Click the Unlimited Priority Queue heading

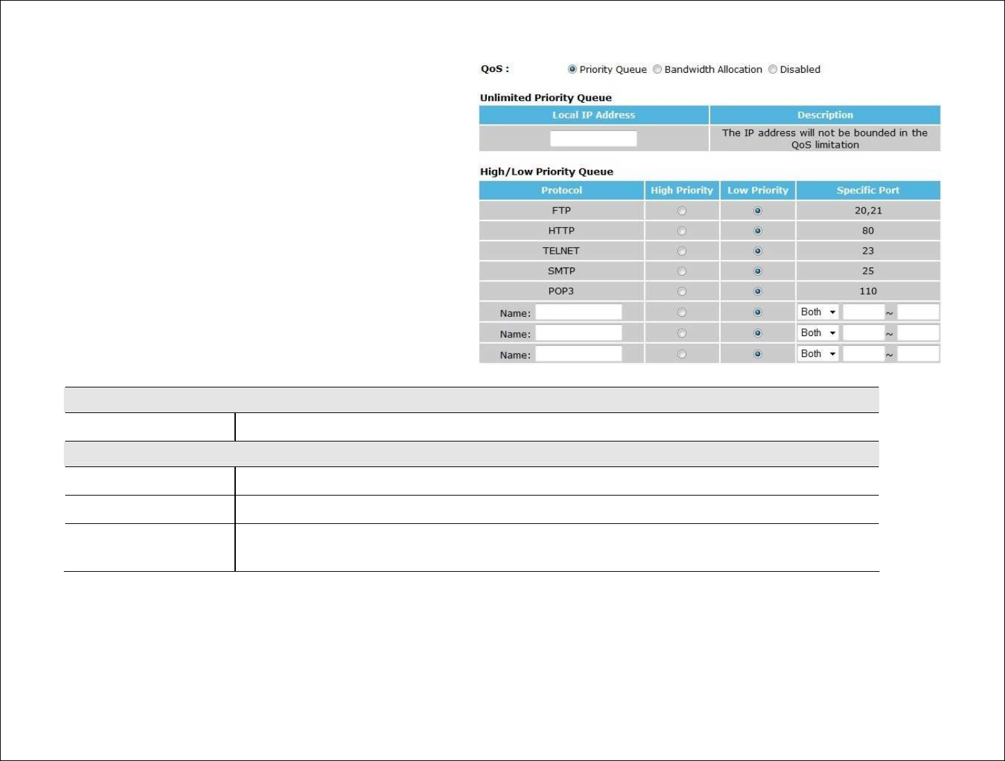click(x=546, y=98)
